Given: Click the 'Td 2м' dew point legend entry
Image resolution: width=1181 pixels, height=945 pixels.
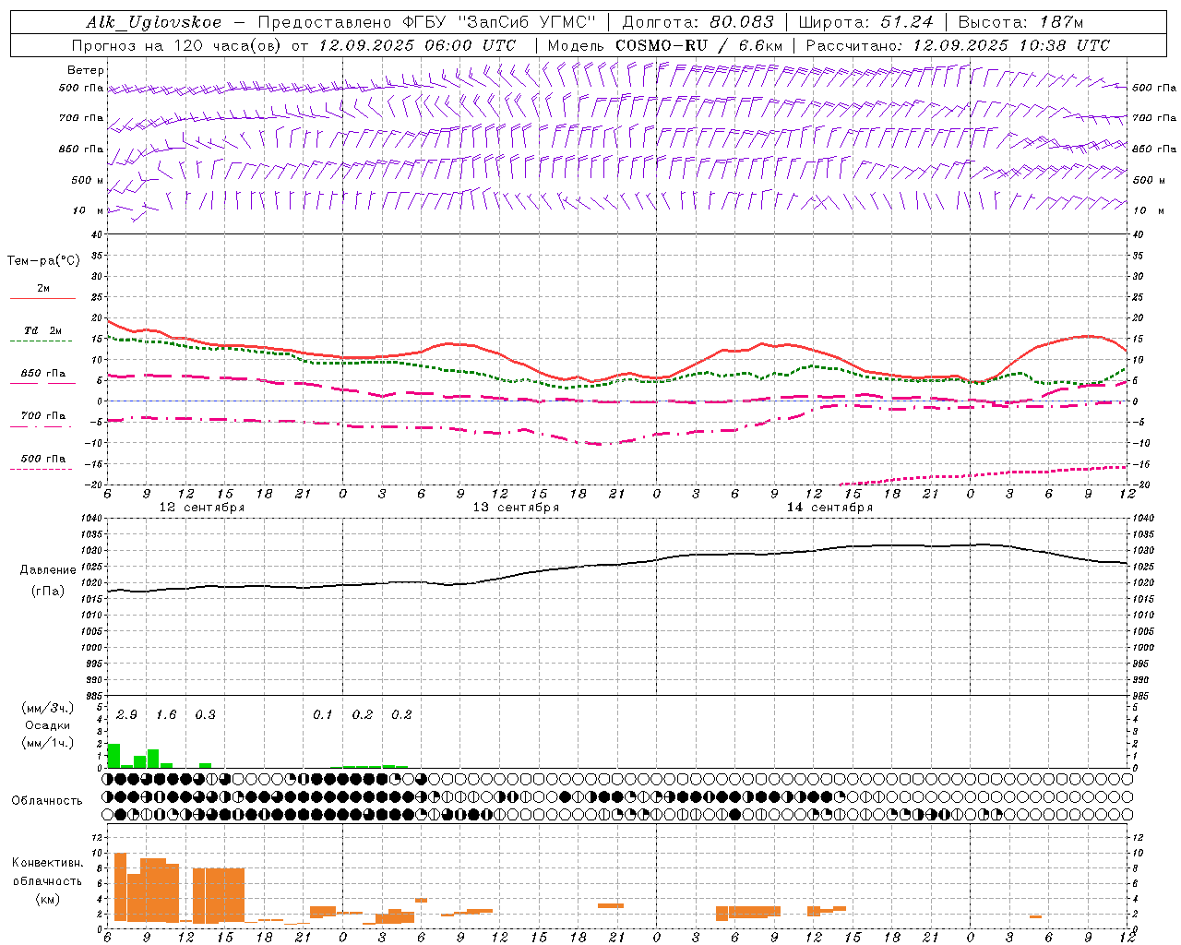Looking at the screenshot, I should (42, 330).
